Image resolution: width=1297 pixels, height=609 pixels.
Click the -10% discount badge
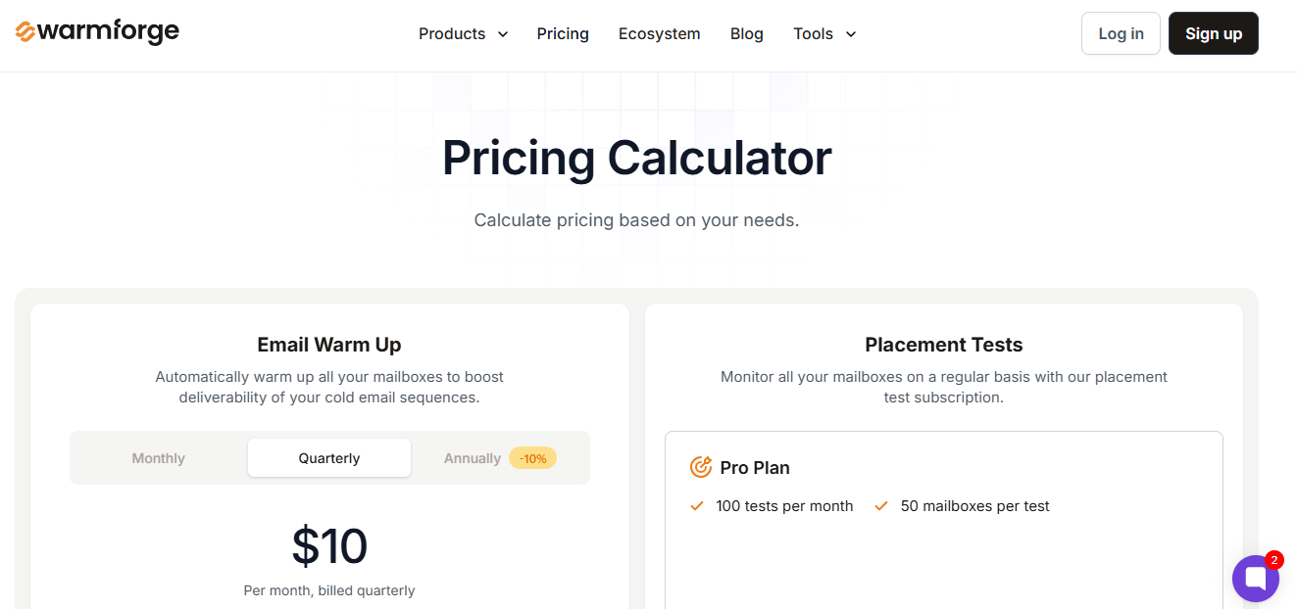coord(532,457)
